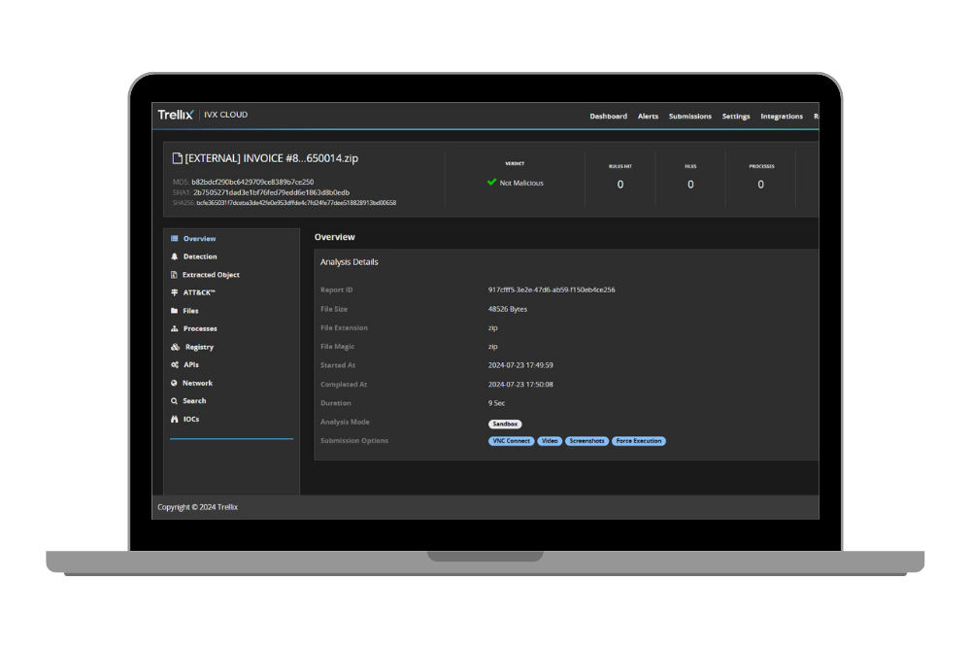This screenshot has width=971, height=648.
Task: Click the Overview page heading
Action: click(334, 237)
